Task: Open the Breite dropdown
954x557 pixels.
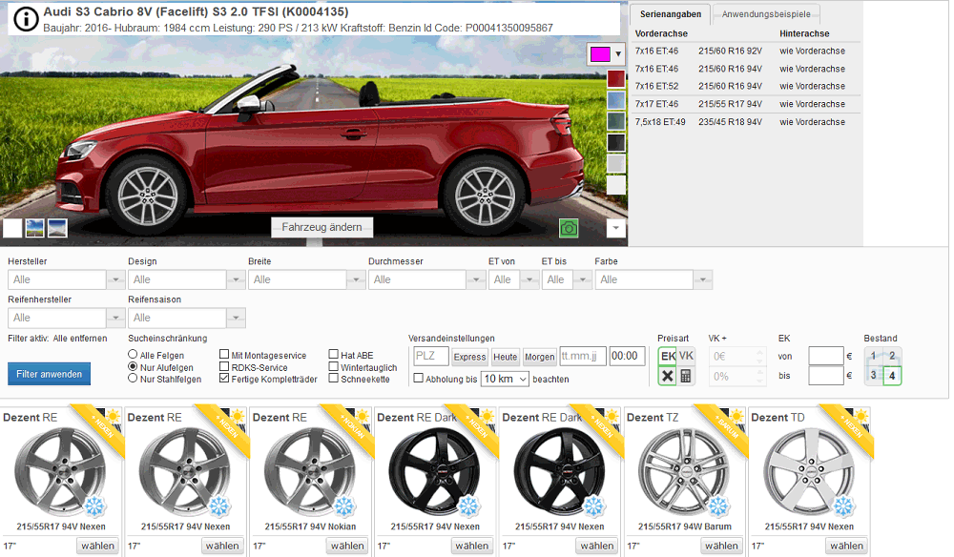Action: click(356, 279)
